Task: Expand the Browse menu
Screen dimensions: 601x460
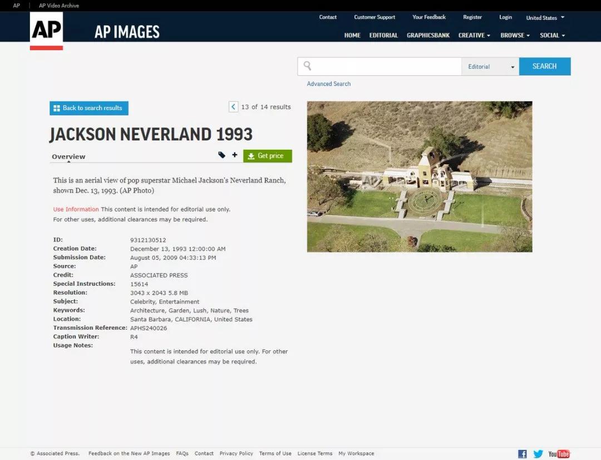Action: (515, 35)
